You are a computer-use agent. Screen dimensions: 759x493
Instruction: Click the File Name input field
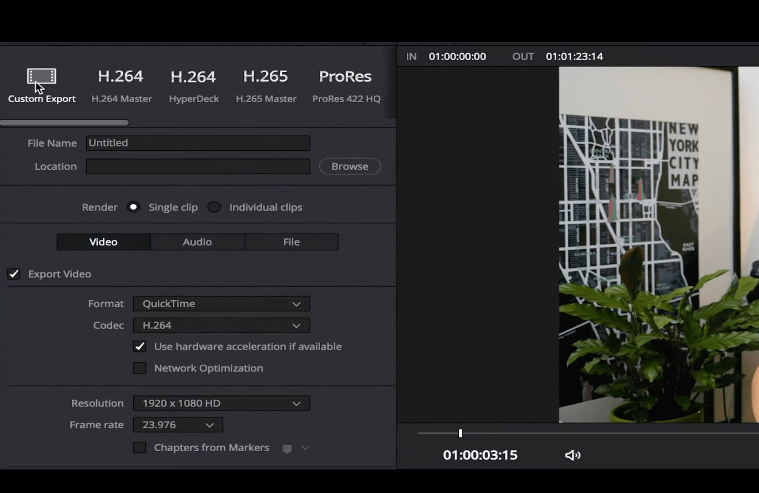pos(197,142)
